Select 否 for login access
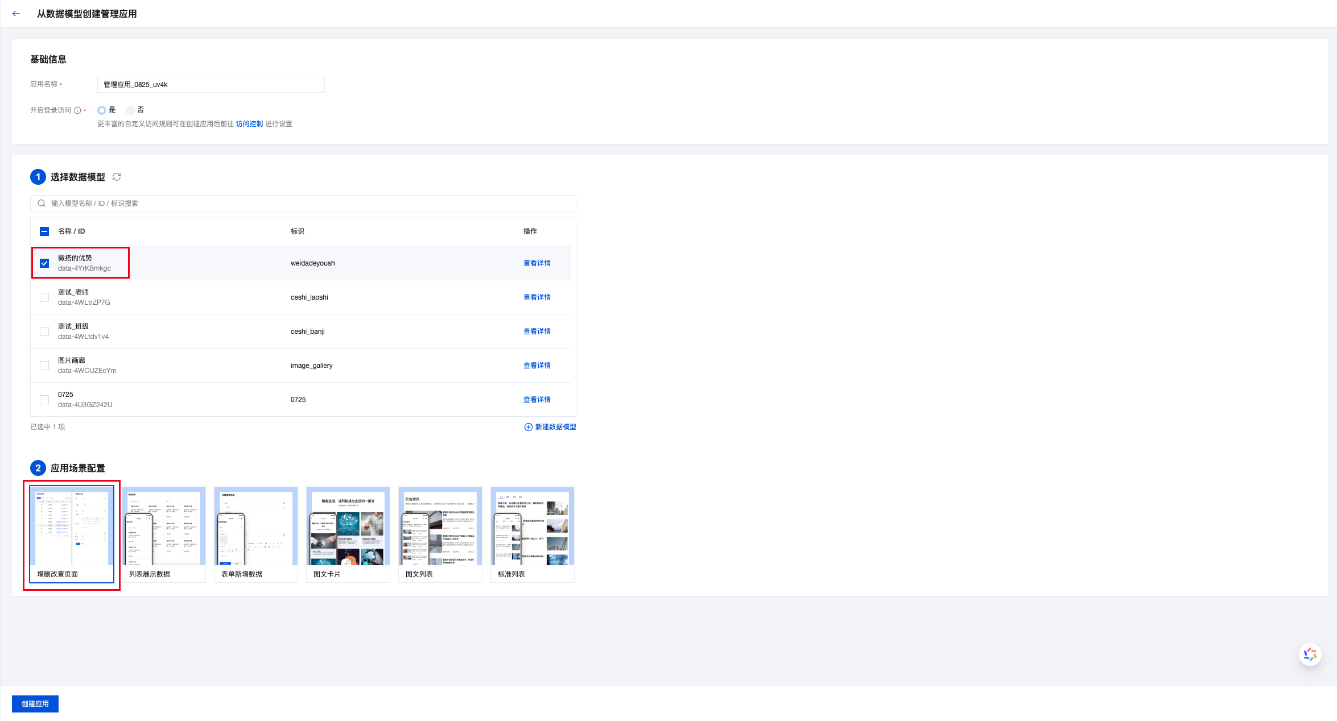Image resolution: width=1337 pixels, height=721 pixels. [130, 110]
